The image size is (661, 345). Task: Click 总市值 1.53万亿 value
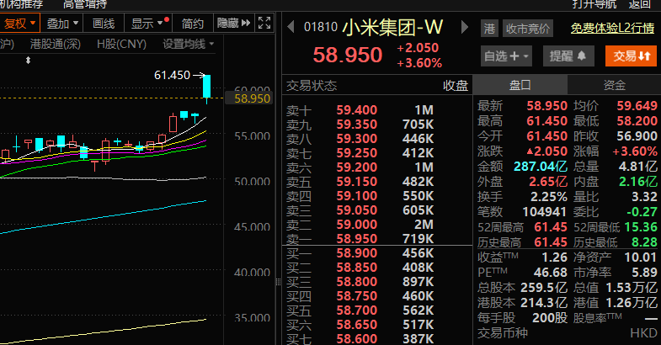(632, 288)
